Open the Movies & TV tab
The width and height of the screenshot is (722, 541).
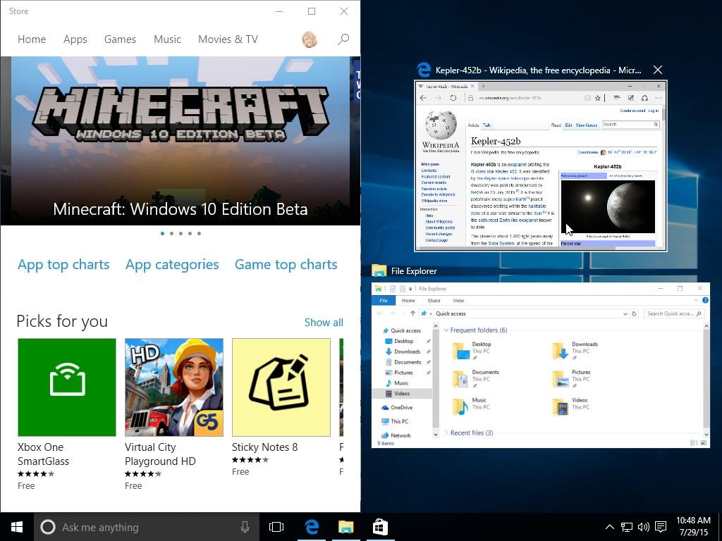[x=228, y=39]
